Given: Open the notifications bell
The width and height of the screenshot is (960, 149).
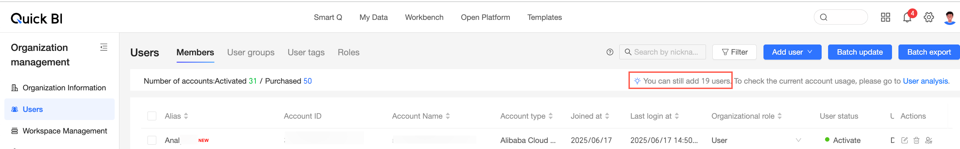Looking at the screenshot, I should [907, 18].
